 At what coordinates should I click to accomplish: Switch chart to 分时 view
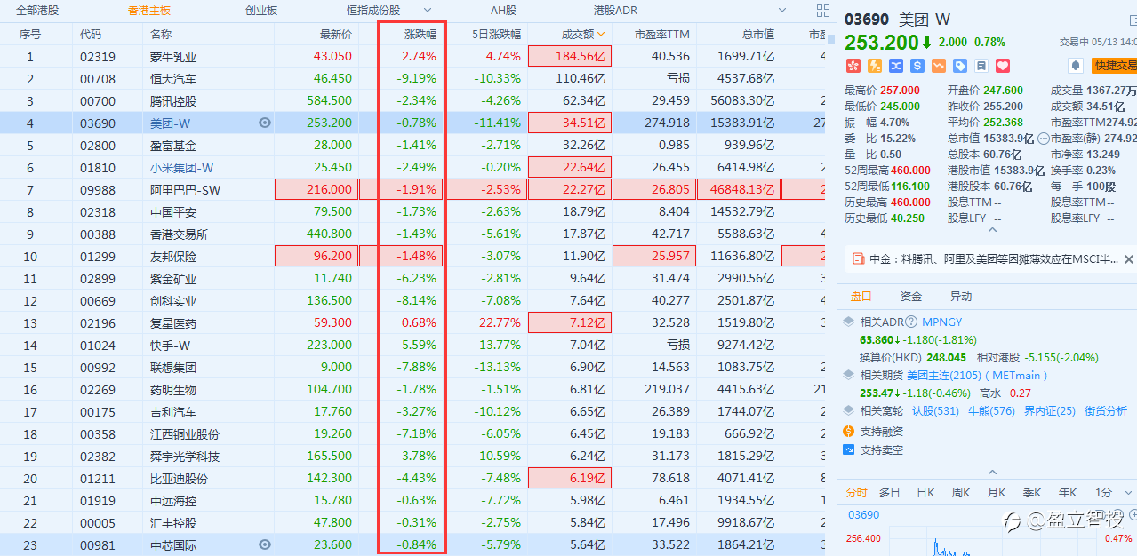point(856,492)
